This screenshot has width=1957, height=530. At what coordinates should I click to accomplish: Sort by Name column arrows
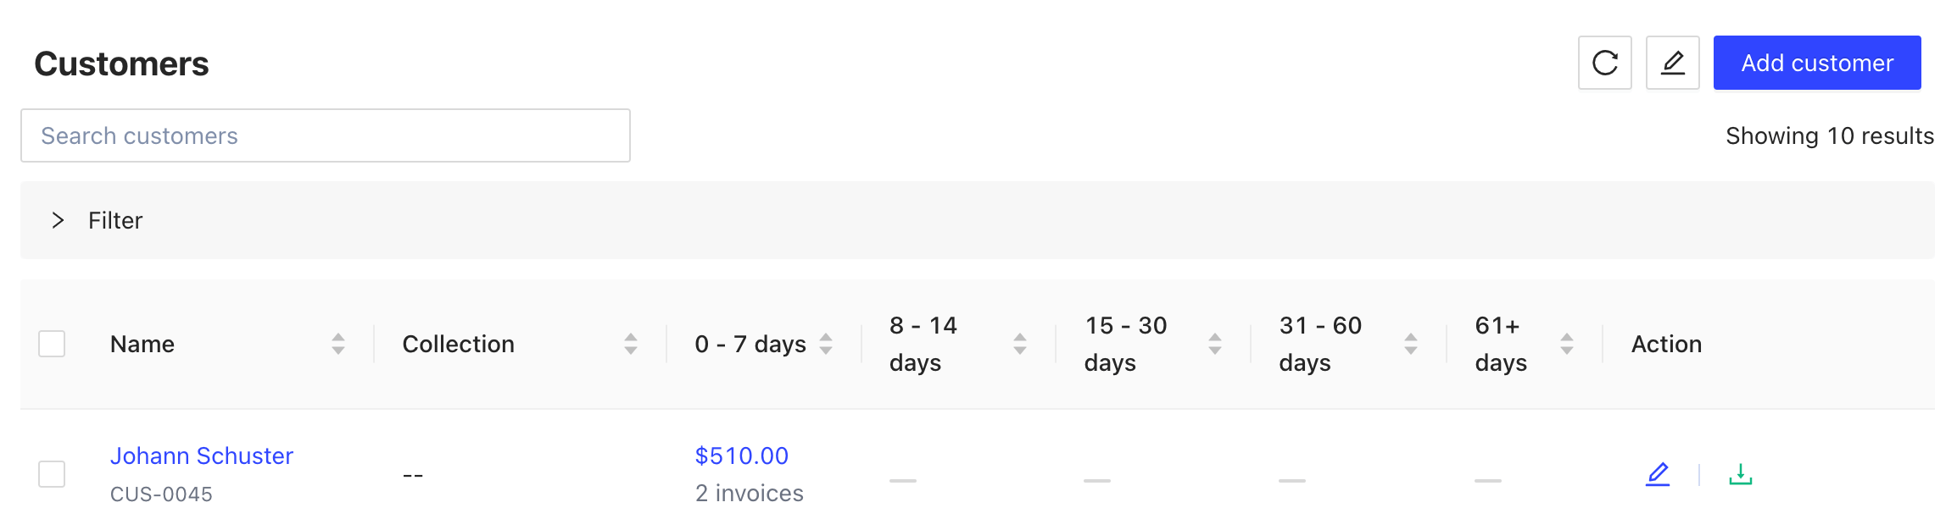pyautogui.click(x=338, y=344)
